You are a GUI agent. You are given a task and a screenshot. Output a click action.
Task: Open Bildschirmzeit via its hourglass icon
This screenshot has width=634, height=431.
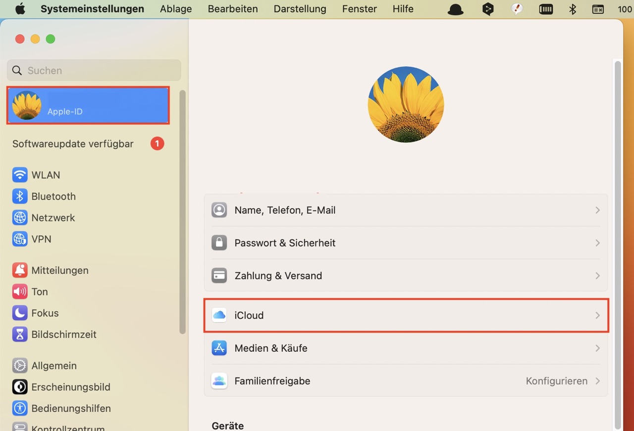[x=20, y=335]
